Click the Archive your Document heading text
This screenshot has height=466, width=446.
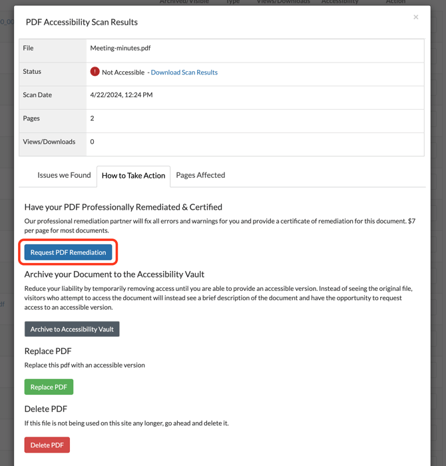click(x=114, y=274)
